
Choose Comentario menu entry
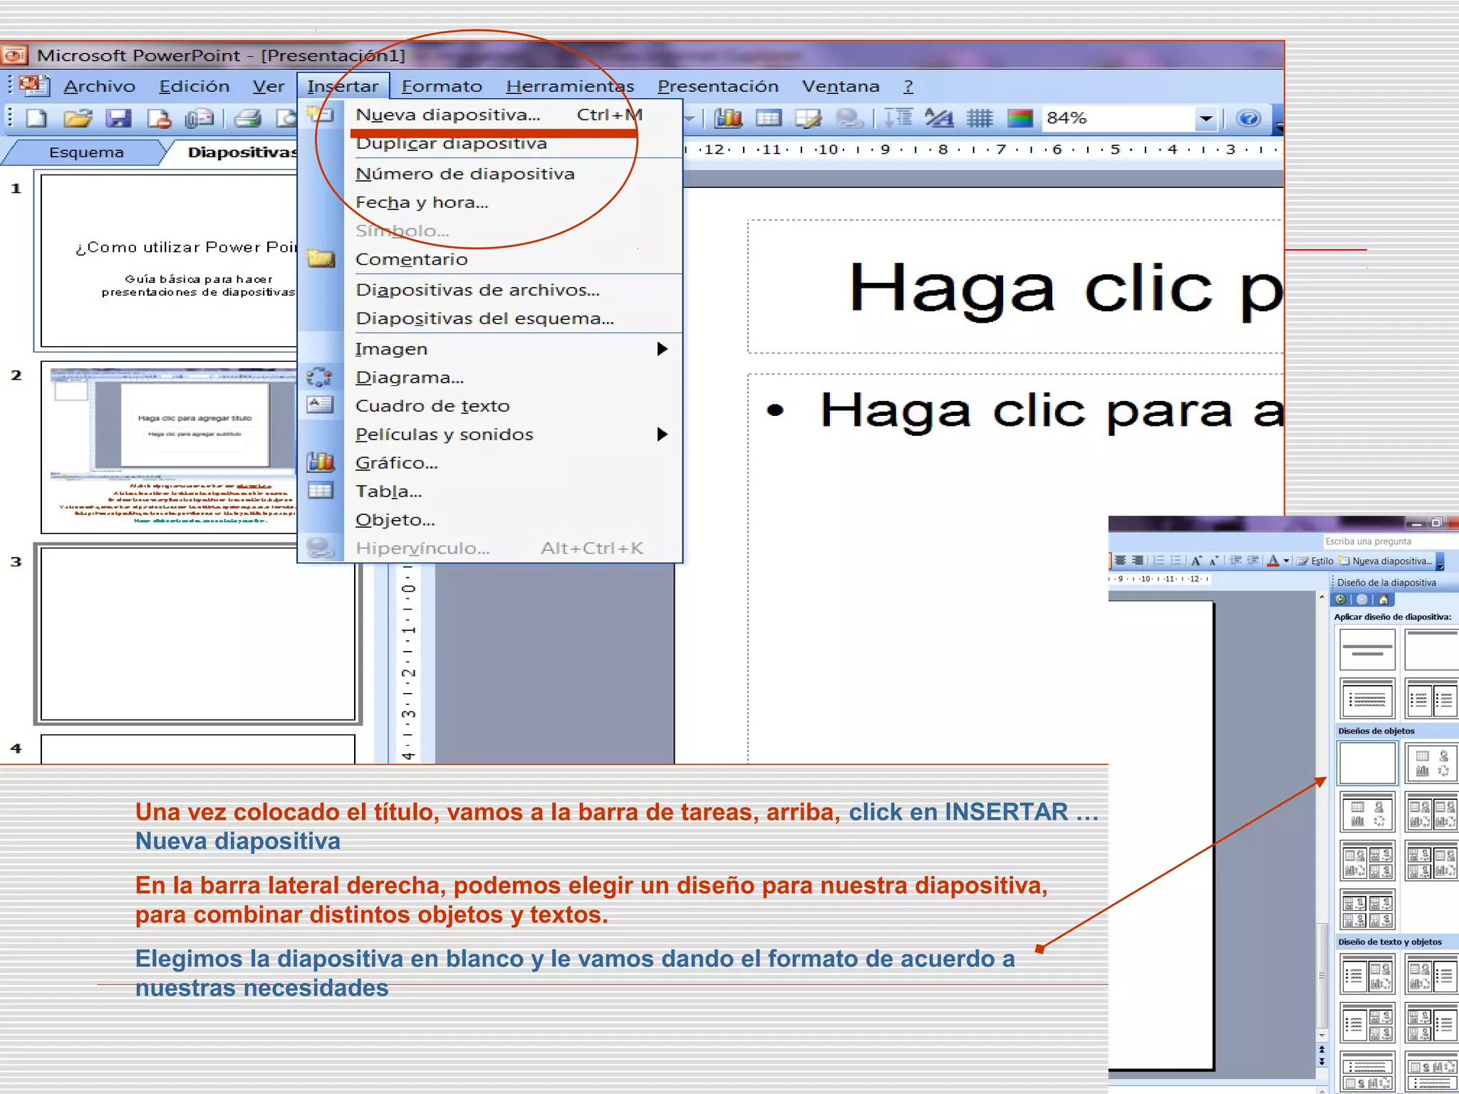[x=492, y=259]
